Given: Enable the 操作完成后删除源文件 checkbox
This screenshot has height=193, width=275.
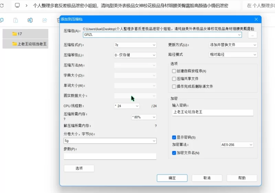Looking at the screenshot, I should [174, 87].
